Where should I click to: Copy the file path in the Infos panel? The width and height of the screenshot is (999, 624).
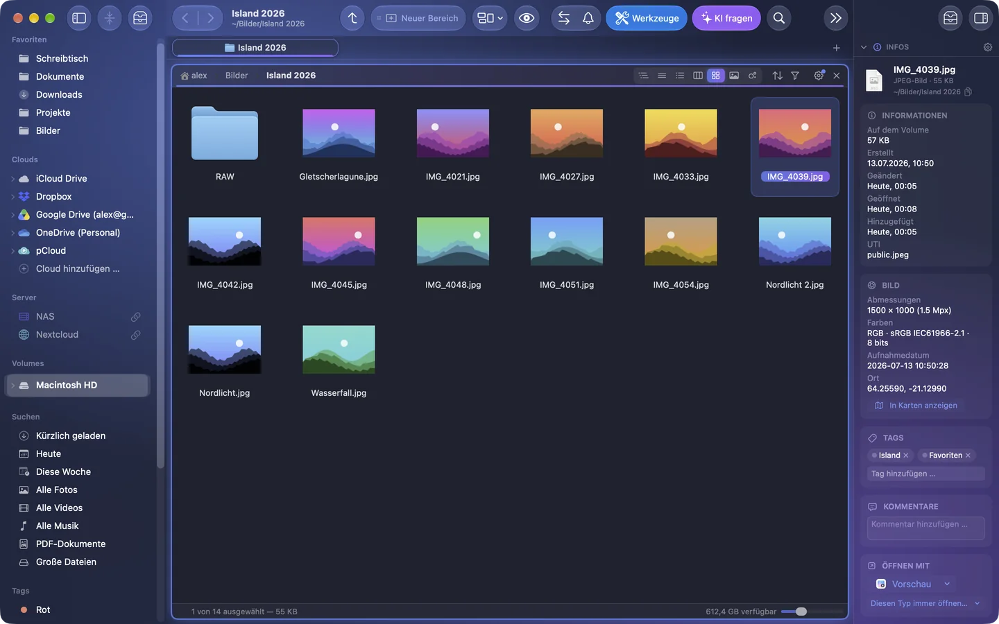tap(968, 92)
